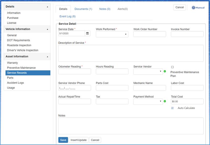
Task: Expand the Service Vendor dropdown
Action: click(148, 71)
